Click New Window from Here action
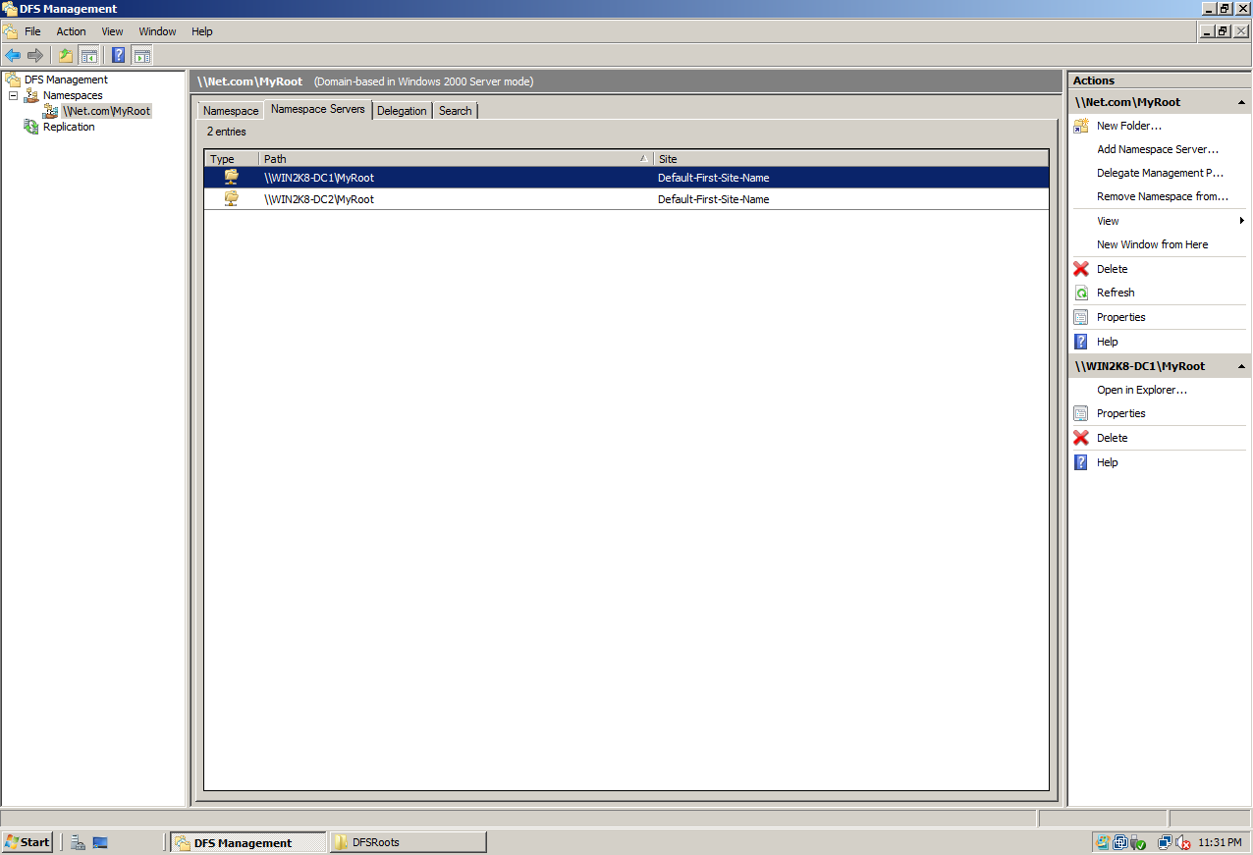The height and width of the screenshot is (855, 1253). (x=1153, y=244)
